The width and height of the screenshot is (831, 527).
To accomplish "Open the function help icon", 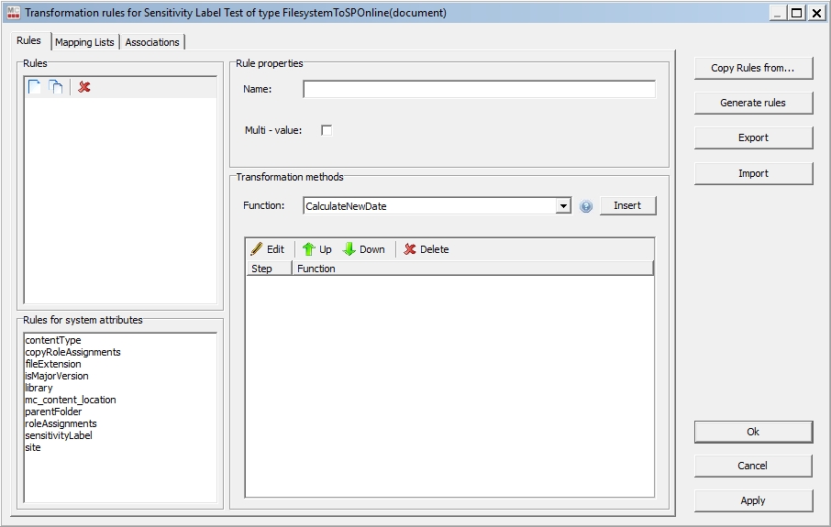I will 586,206.
